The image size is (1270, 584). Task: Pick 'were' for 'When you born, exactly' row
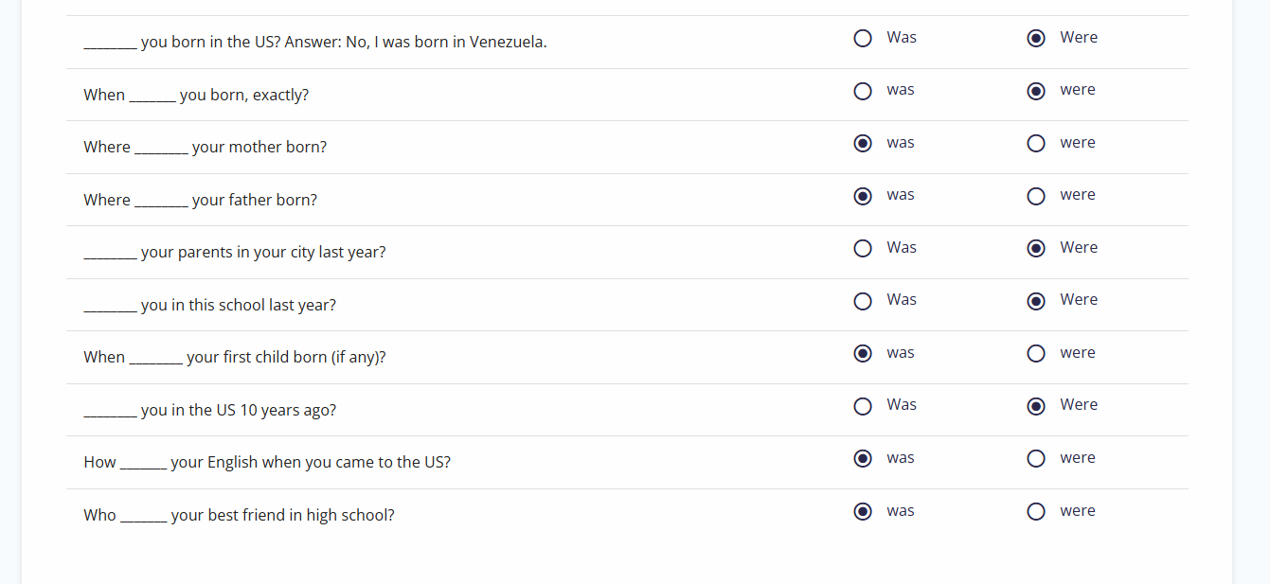[x=1037, y=91]
